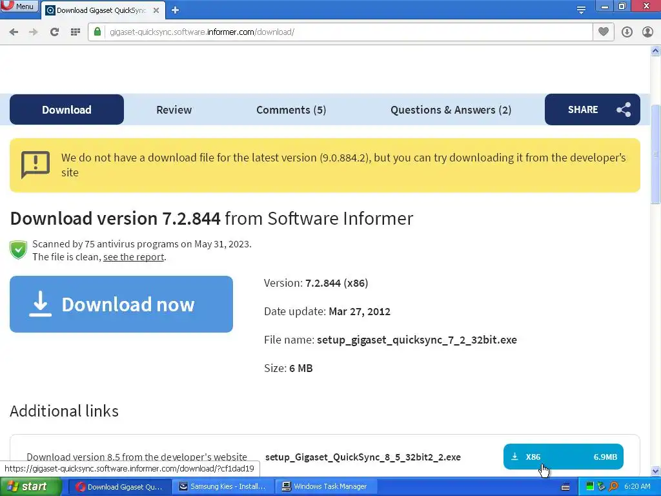The image size is (661, 496).
Task: Open the tab list menu icon
Action: tap(581, 10)
